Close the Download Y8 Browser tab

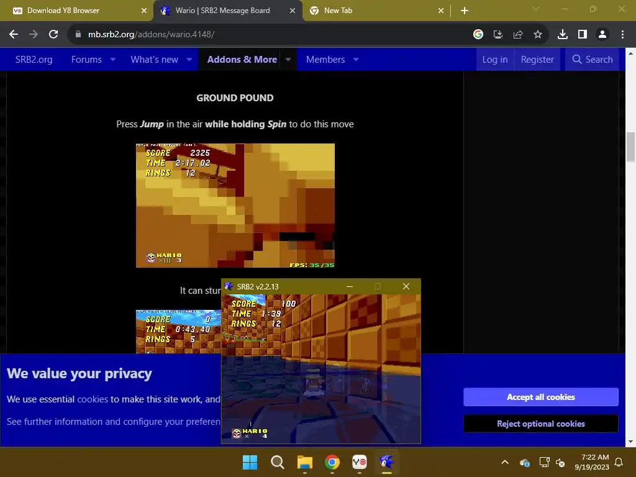pos(144,11)
